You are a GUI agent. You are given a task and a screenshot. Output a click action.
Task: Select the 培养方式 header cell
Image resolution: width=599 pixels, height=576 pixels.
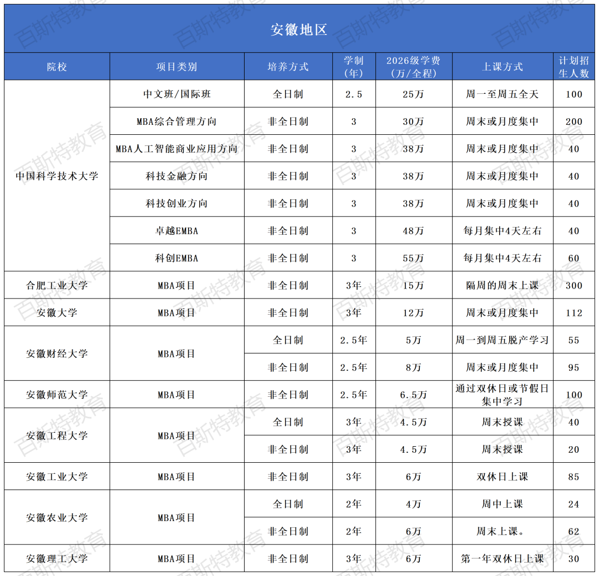coord(288,67)
